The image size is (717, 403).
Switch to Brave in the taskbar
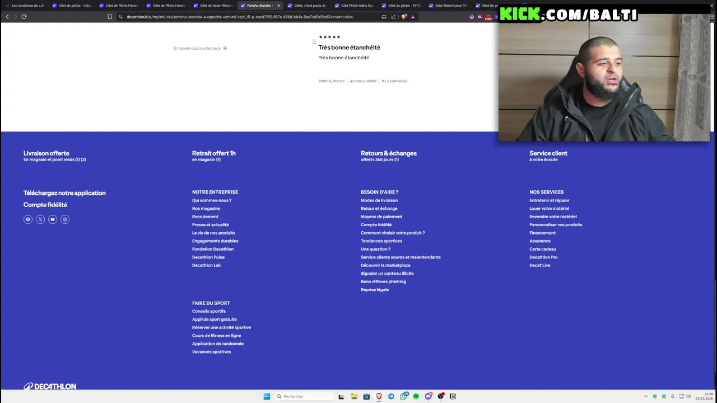point(379,396)
